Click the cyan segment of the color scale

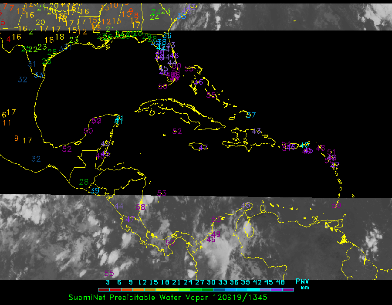point(253,289)
